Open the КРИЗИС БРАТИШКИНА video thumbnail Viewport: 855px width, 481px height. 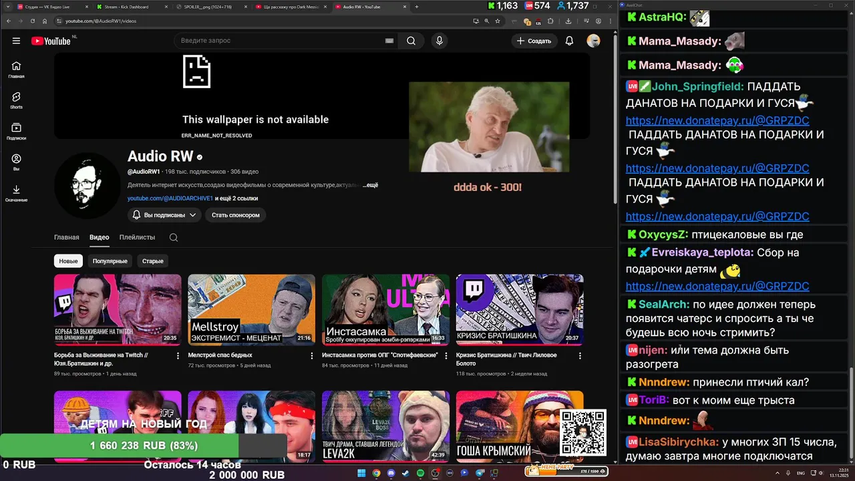pyautogui.click(x=520, y=309)
